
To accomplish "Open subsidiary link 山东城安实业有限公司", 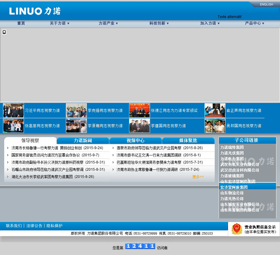I will point(240,205).
